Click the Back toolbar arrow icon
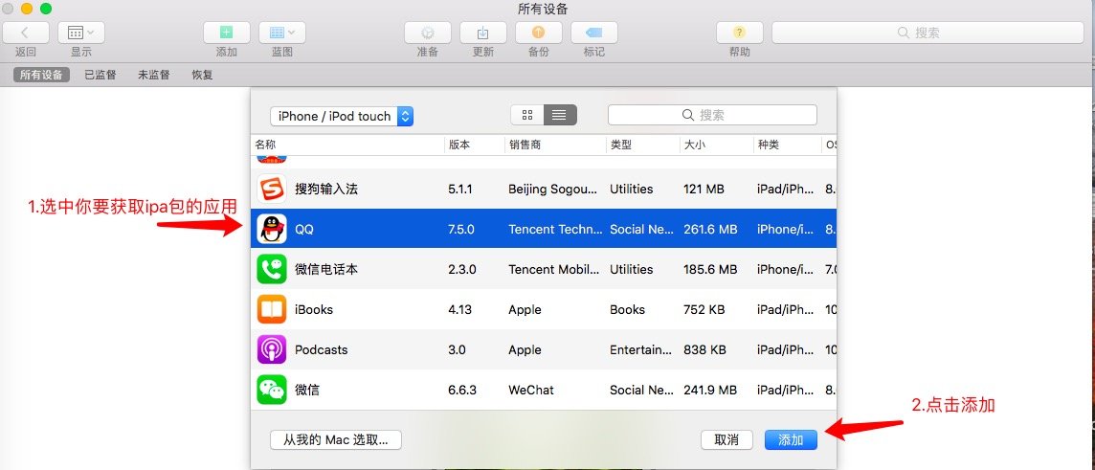This screenshot has width=1095, height=470. click(26, 33)
